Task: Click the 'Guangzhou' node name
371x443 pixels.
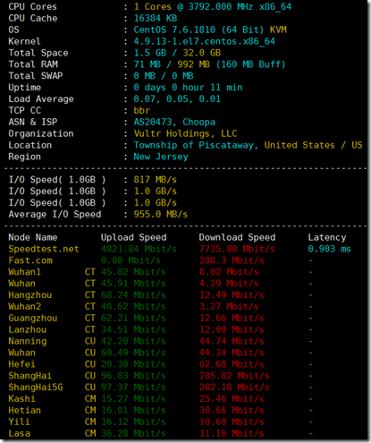Action: tap(33, 319)
